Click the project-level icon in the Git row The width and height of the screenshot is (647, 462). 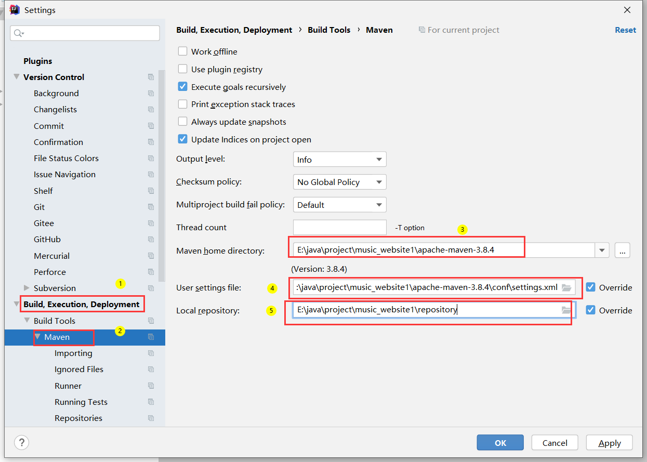(151, 207)
